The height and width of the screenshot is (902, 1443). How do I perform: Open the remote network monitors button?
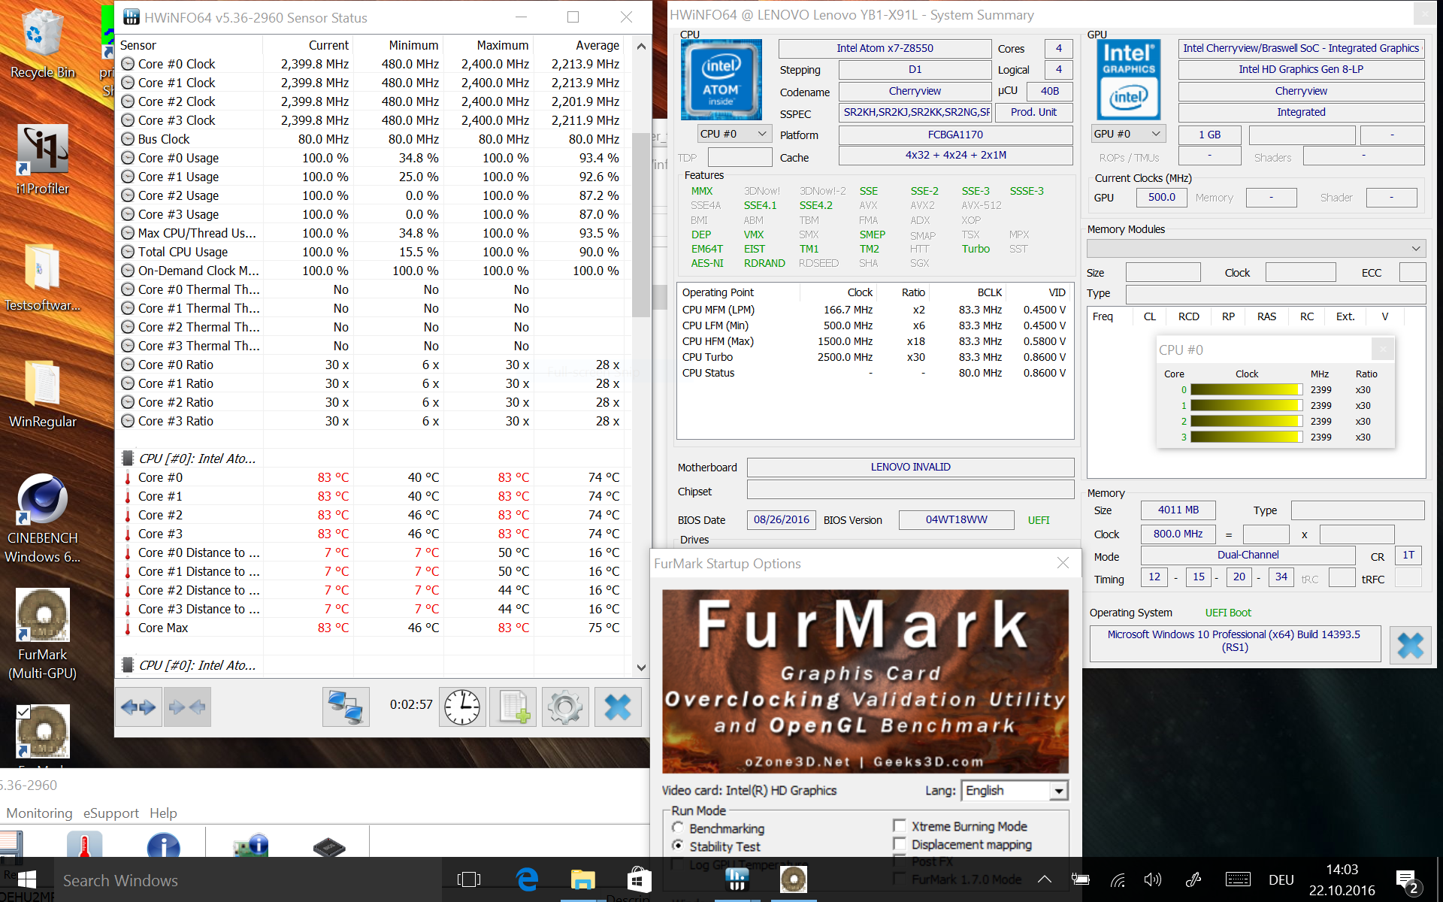coord(346,707)
